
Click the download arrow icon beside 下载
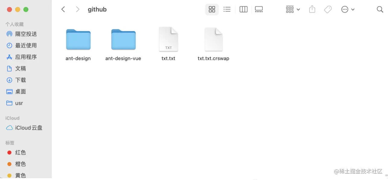9,80
